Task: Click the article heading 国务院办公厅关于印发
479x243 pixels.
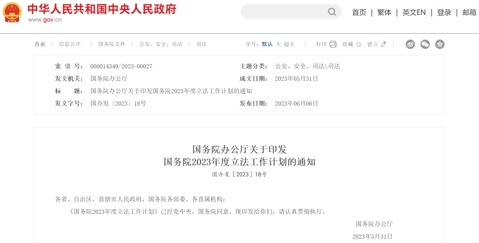Action: click(x=239, y=149)
